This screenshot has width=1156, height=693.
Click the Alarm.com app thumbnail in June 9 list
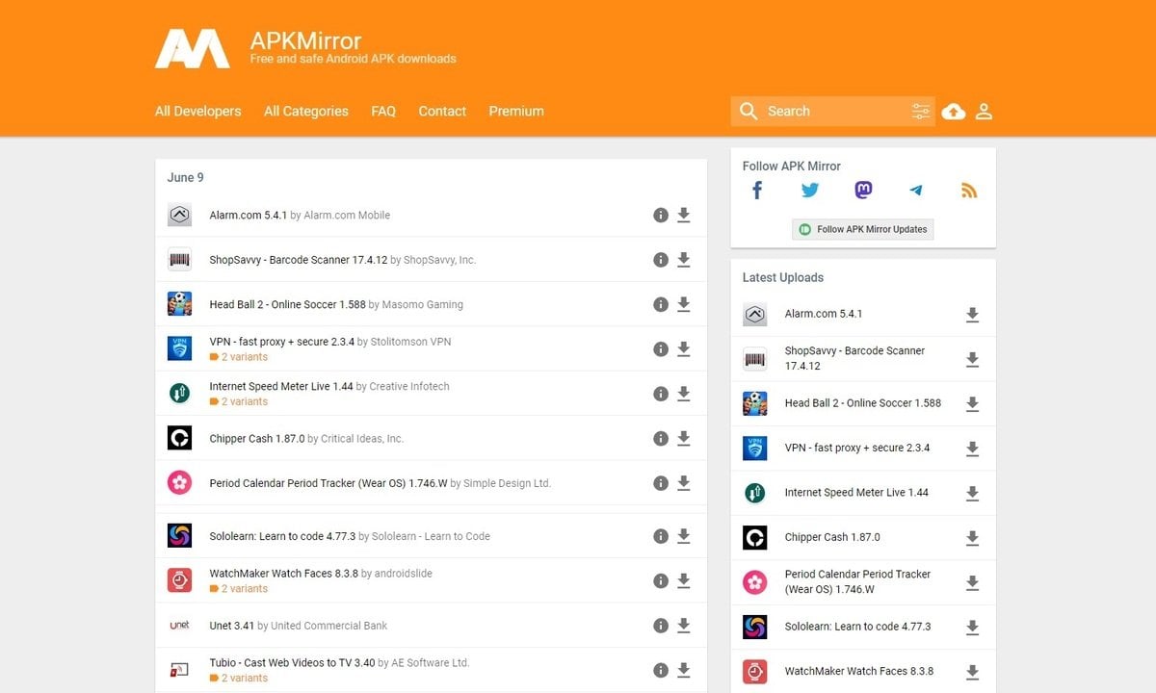(x=179, y=215)
